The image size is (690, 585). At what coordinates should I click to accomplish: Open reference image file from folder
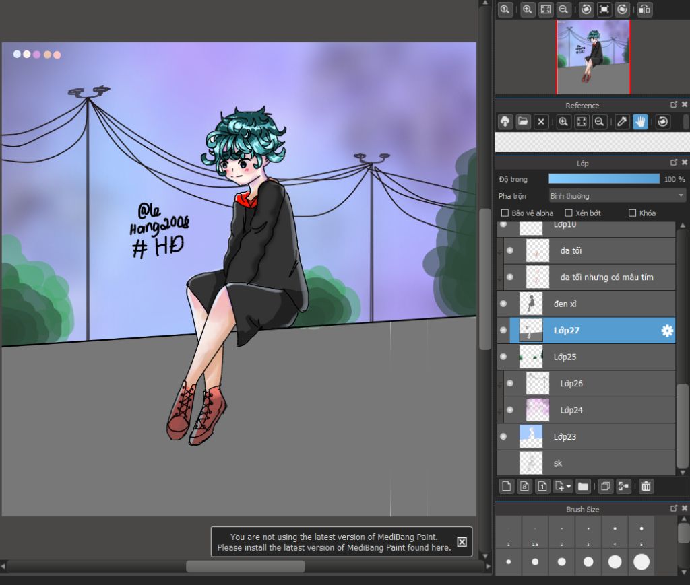tap(523, 122)
